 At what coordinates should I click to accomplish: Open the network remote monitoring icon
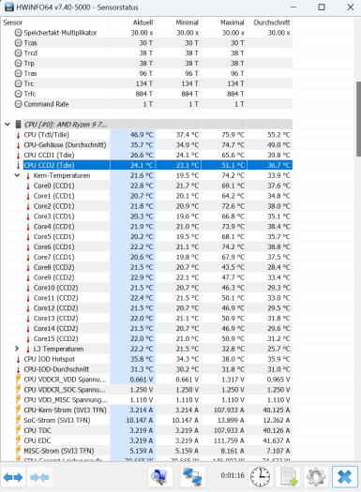(x=193, y=477)
